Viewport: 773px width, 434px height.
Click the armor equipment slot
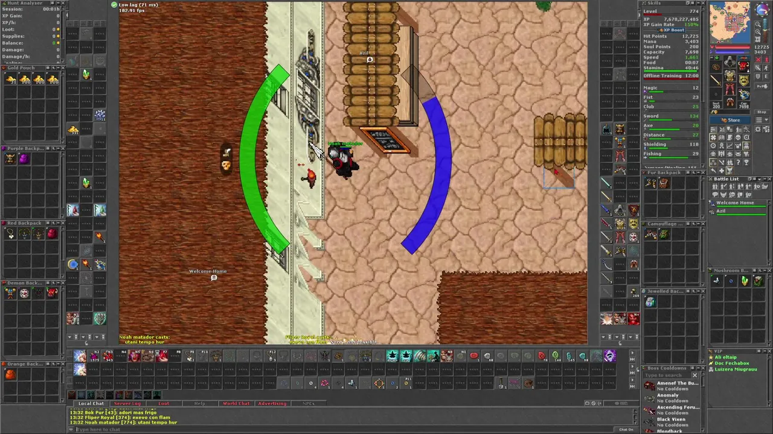(730, 75)
